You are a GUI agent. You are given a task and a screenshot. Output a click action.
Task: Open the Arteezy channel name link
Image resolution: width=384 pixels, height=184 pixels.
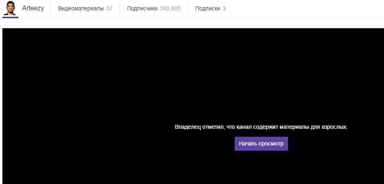33,8
